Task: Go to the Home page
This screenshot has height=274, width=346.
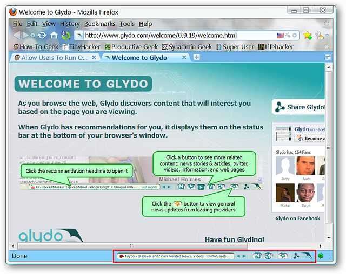Action: (x=54, y=35)
